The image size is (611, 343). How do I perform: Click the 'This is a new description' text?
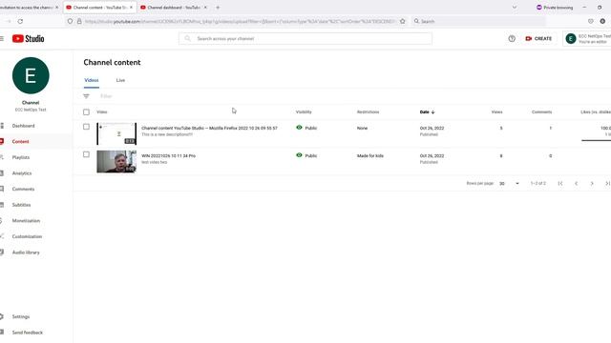(x=167, y=134)
